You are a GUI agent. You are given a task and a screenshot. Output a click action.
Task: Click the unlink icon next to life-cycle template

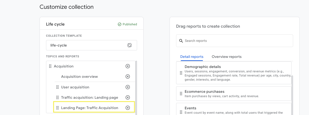(x=130, y=45)
